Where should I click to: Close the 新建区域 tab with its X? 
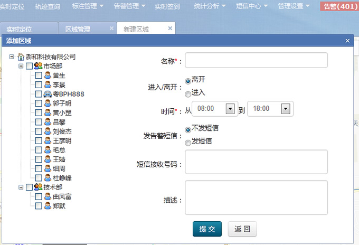coord(169,28)
